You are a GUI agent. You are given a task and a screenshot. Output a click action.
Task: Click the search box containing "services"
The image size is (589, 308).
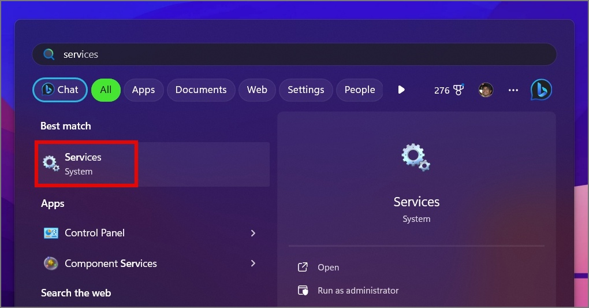click(294, 54)
